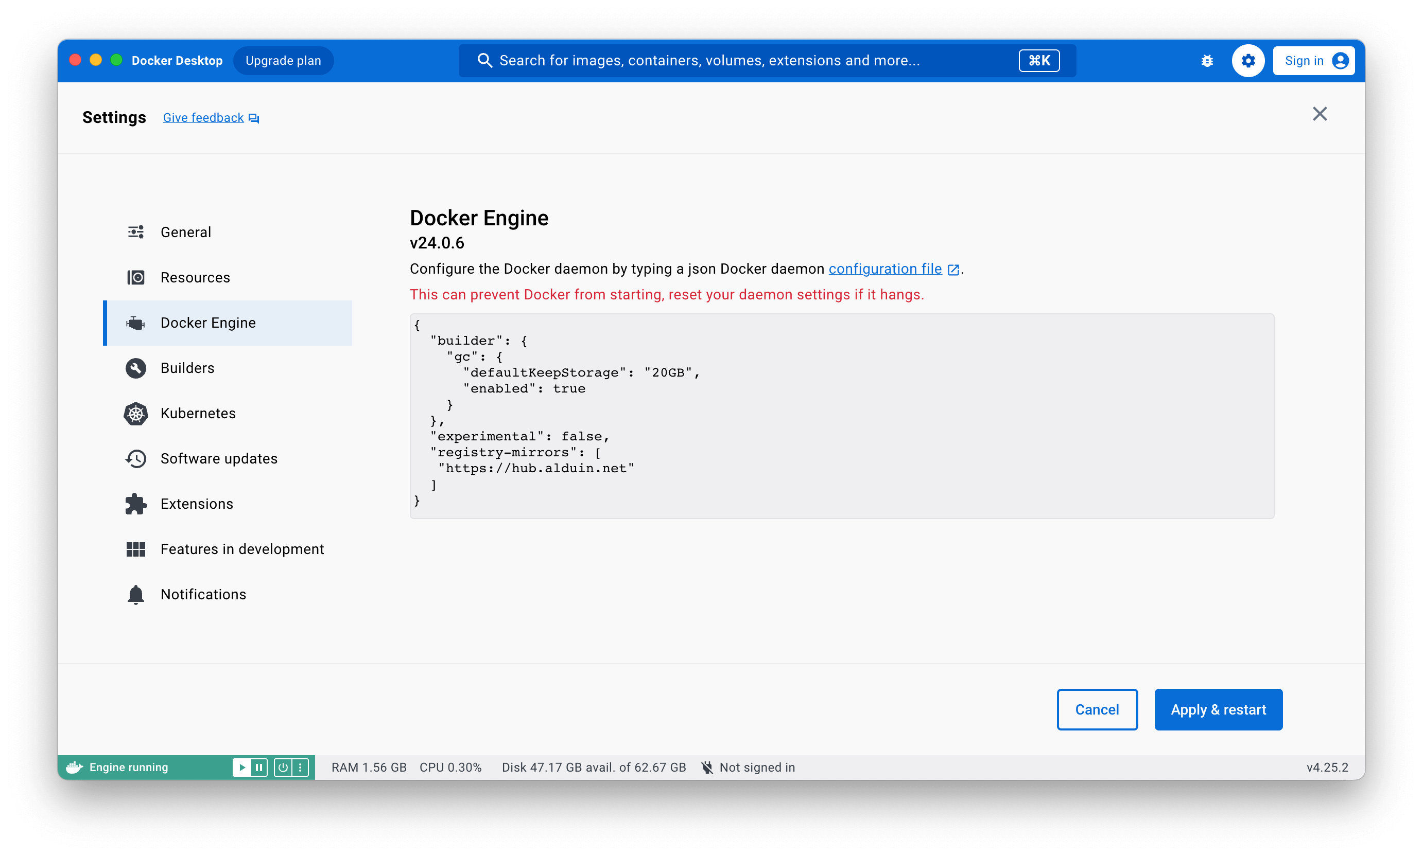Open Notifications settings
This screenshot has height=856, width=1423.
point(228,594)
